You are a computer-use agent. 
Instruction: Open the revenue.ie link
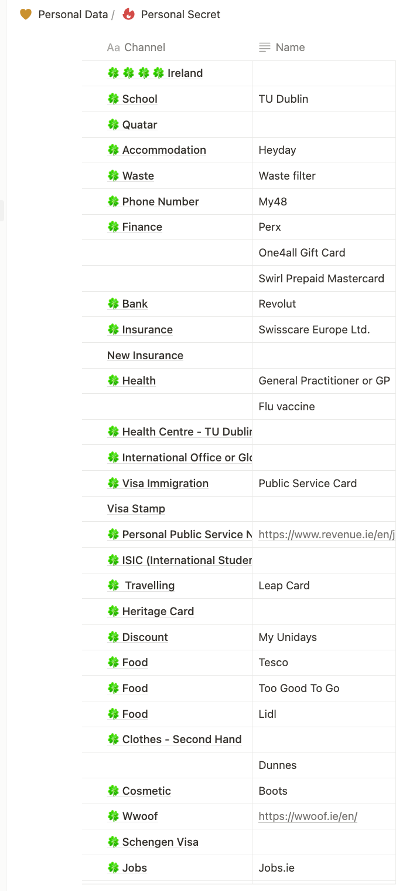[x=326, y=534]
